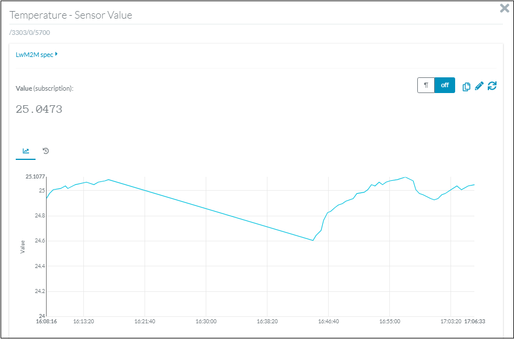Open the line chart view tab
The height and width of the screenshot is (339, 514).
click(26, 151)
